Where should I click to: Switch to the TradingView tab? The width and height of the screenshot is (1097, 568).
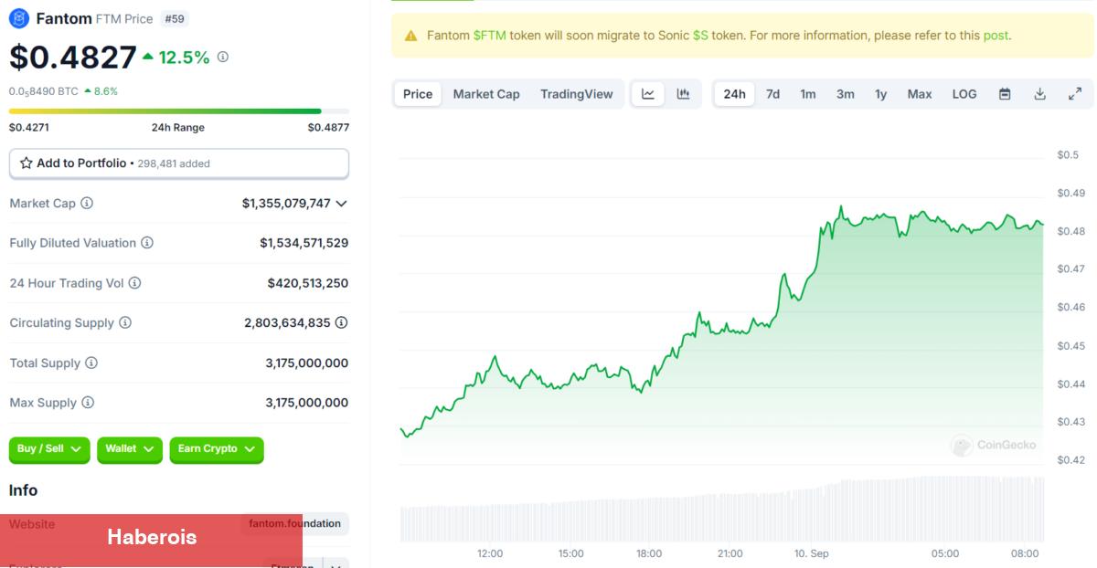(x=577, y=94)
